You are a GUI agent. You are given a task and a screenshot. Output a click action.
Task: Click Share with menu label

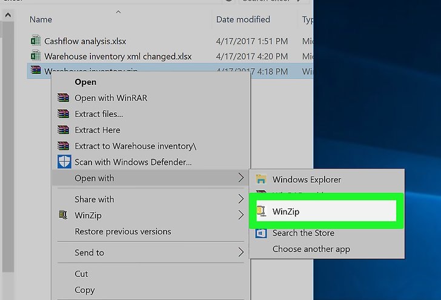click(x=94, y=199)
